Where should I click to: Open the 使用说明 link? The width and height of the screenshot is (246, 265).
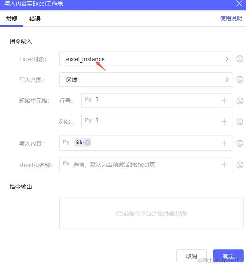coord(231,18)
